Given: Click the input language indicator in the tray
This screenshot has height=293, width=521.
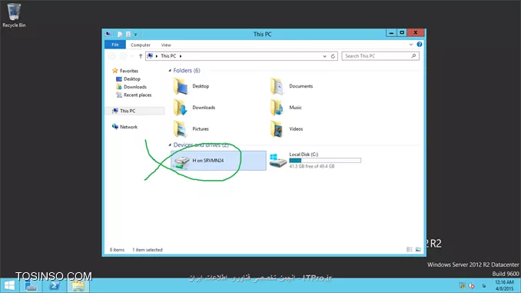Looking at the screenshot, I should [x=484, y=285].
